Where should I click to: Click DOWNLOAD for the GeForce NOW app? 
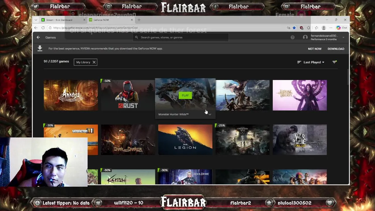pos(336,49)
